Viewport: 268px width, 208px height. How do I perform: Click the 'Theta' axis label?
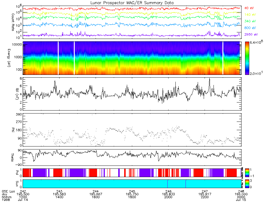tap(12, 157)
